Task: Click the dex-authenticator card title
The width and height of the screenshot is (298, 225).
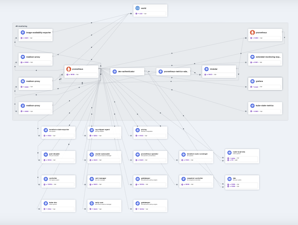Action: tap(126, 71)
